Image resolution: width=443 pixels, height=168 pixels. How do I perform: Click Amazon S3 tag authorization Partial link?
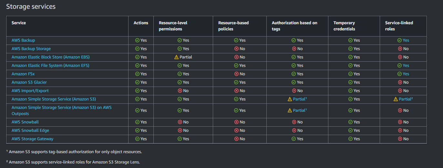click(299, 99)
